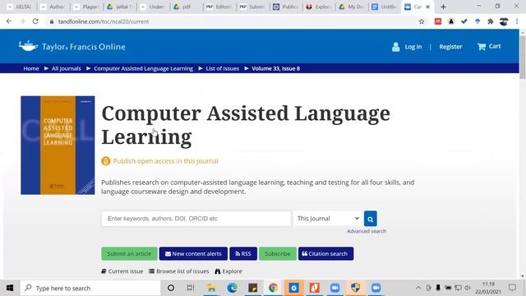Open Browse list of issues
526x296 pixels.
[179, 271]
